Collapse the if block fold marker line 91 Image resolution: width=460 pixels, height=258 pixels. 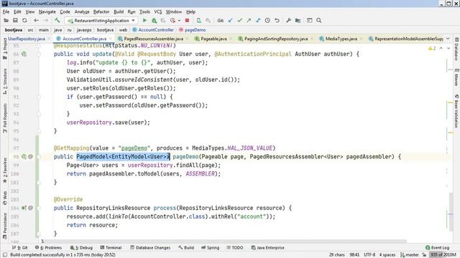pos(38,97)
